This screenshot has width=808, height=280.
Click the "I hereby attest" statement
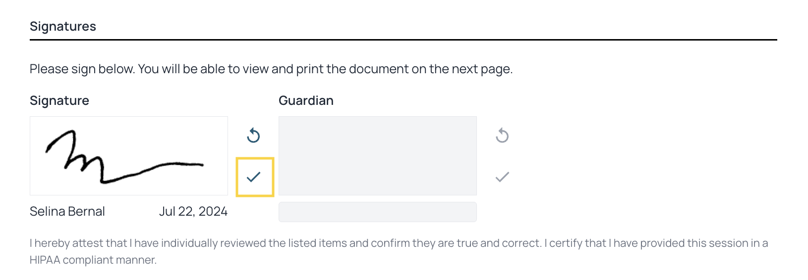coord(78,243)
